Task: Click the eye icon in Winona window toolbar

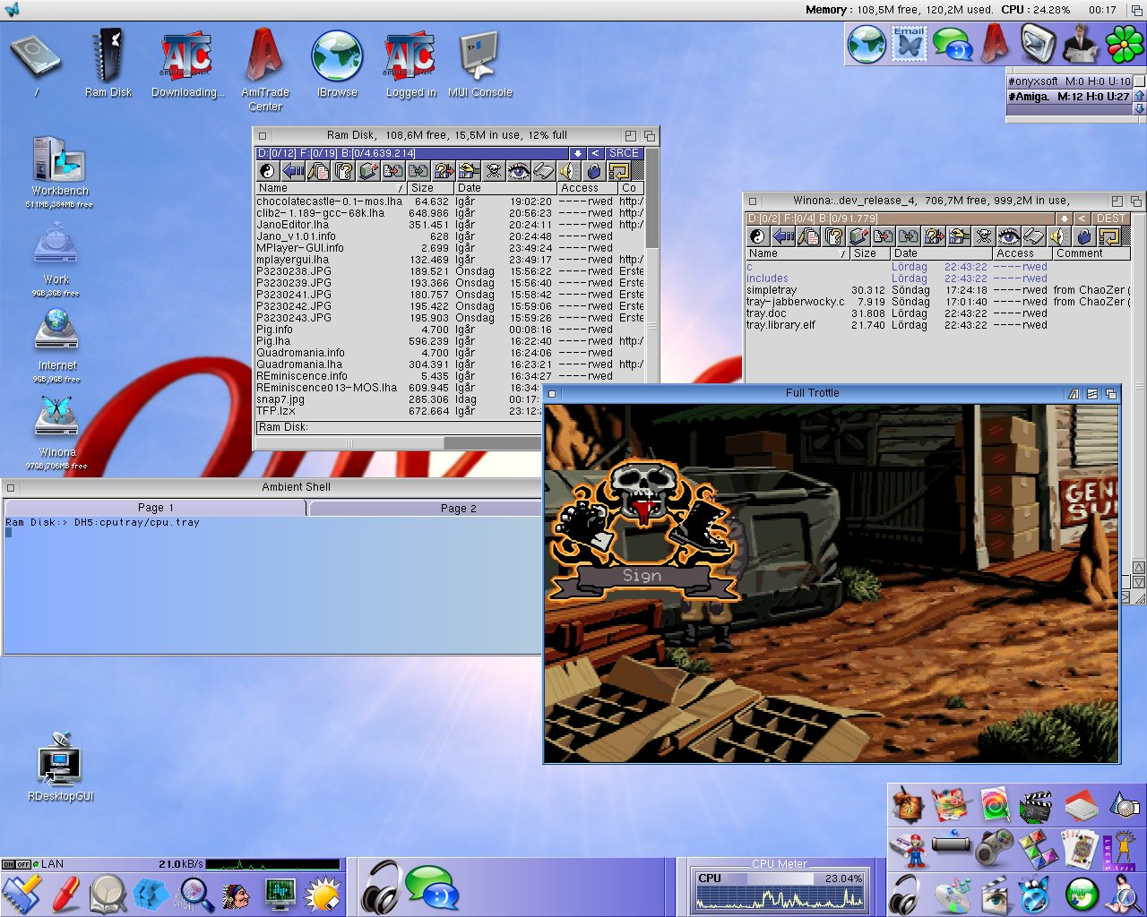Action: coord(1009,236)
